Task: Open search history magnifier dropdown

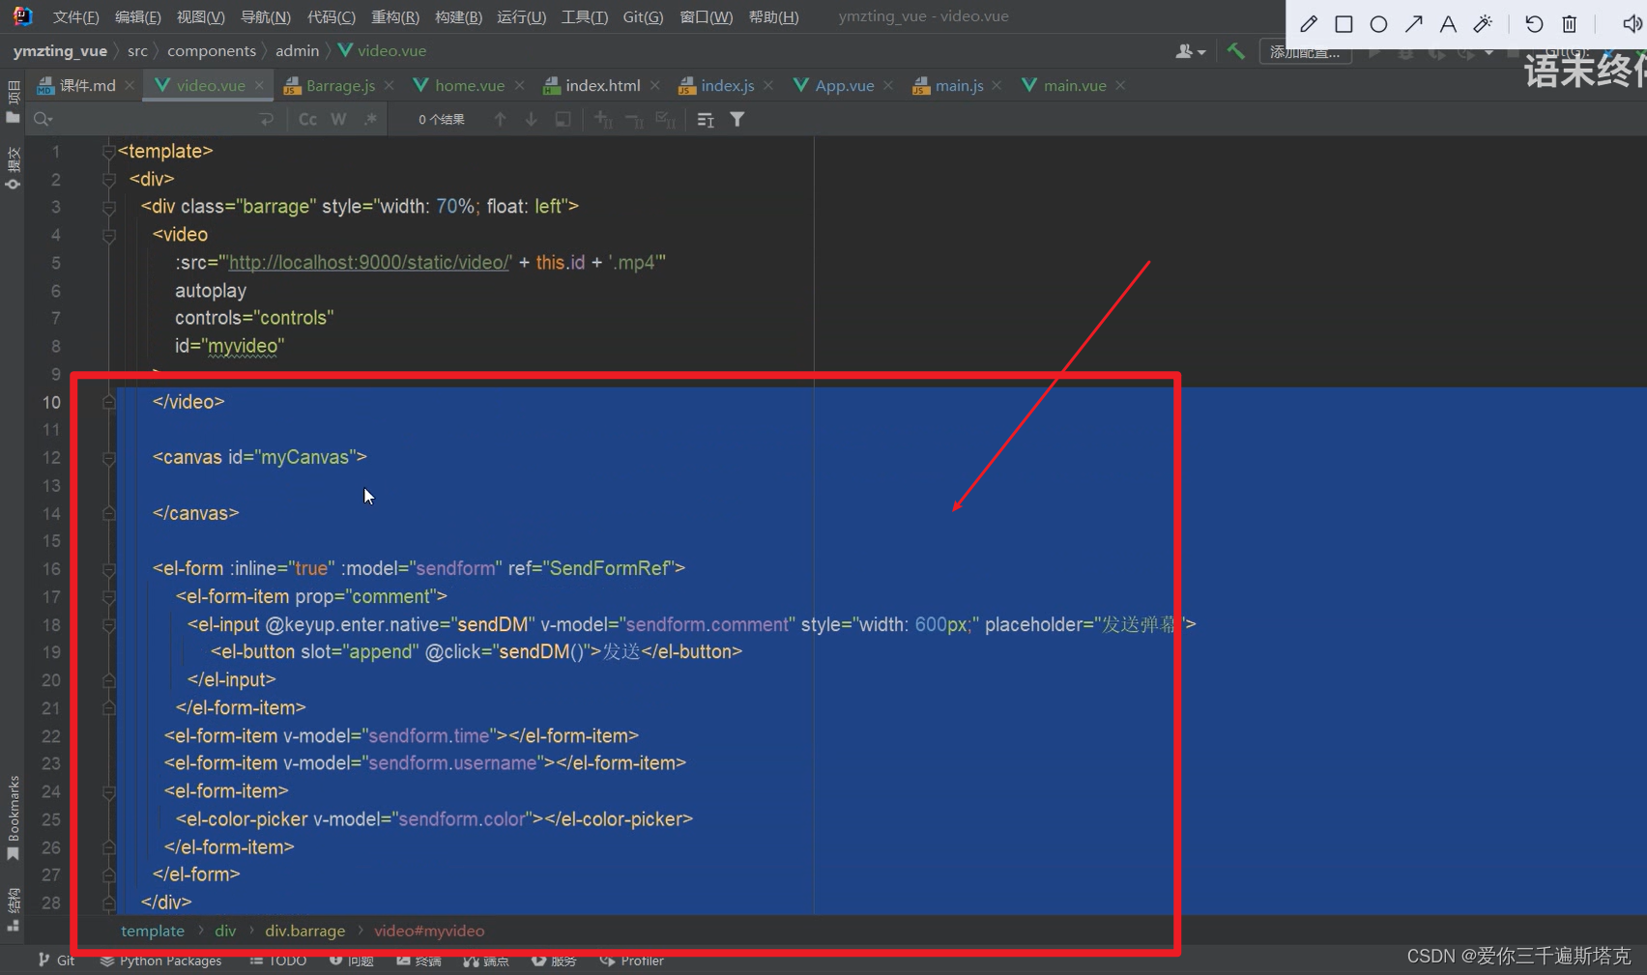Action: click(43, 119)
